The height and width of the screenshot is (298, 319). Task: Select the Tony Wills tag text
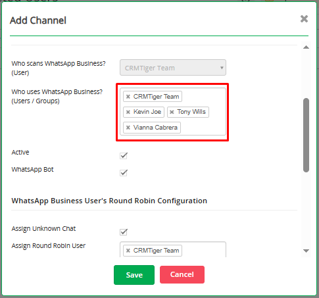click(191, 112)
